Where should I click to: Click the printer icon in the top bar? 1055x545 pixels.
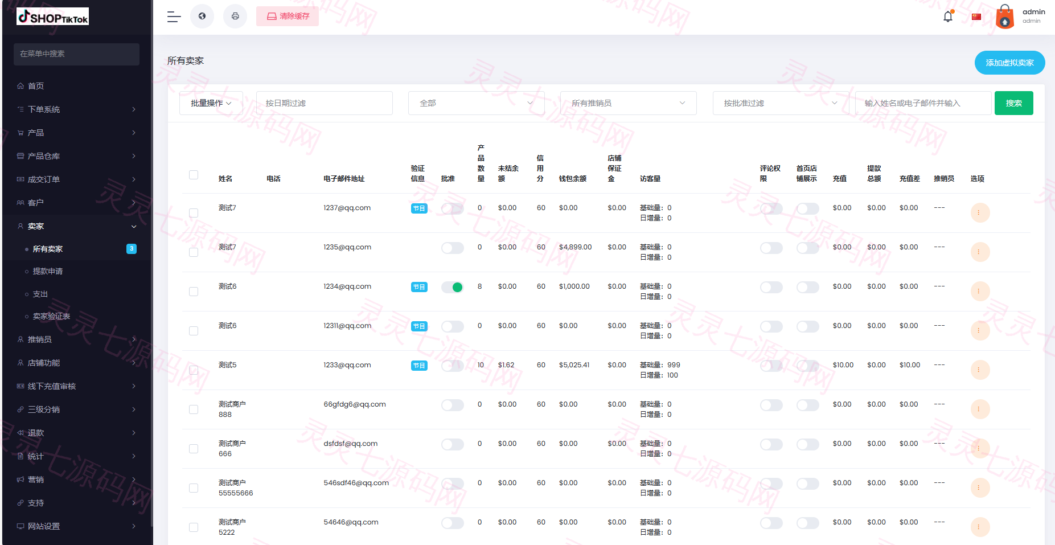click(235, 16)
